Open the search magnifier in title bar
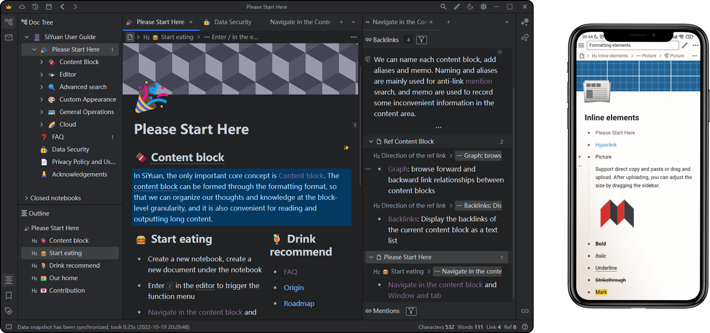 click(x=443, y=7)
